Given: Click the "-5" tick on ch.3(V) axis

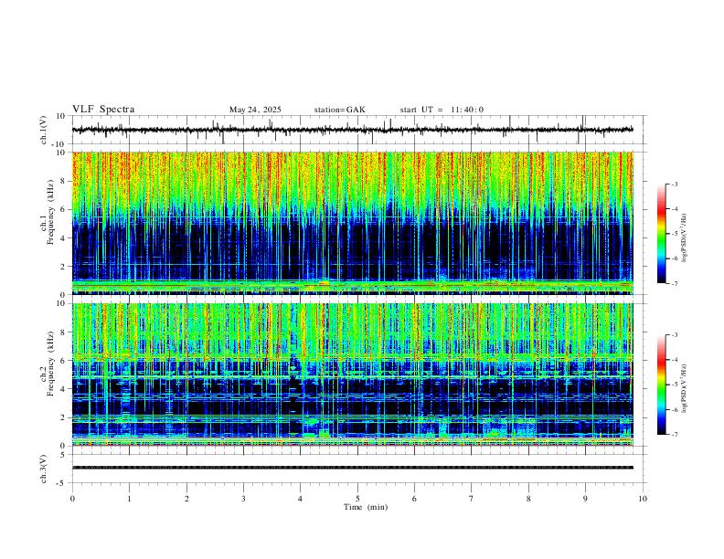Looking at the screenshot, I should pyautogui.click(x=62, y=483).
